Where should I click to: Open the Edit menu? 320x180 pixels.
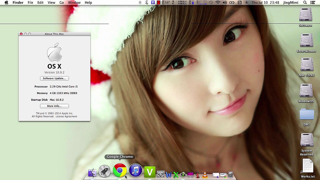[x=40, y=2]
